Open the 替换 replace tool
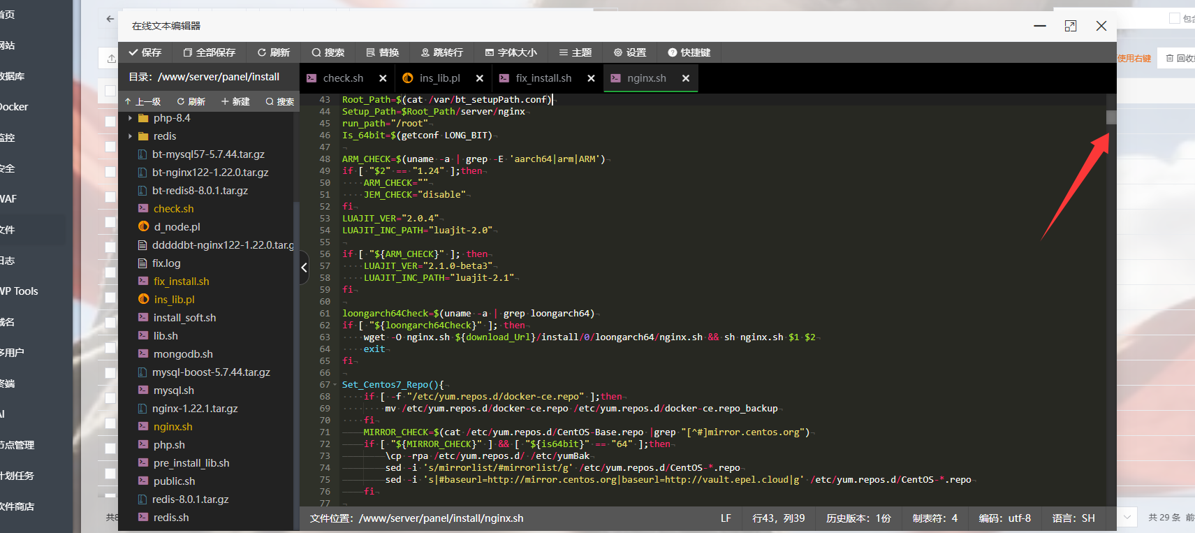 (382, 52)
